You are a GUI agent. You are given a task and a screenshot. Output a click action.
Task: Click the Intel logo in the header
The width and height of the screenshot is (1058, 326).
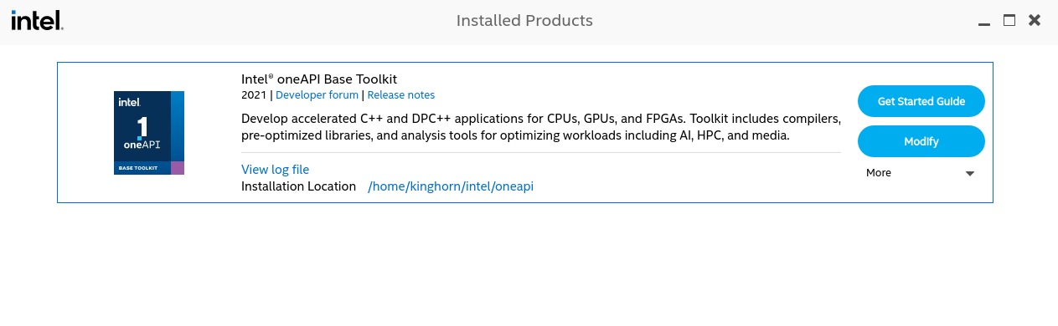[38, 19]
